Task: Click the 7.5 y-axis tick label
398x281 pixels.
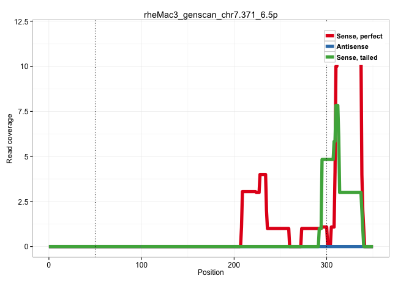Action: [x=23, y=111]
